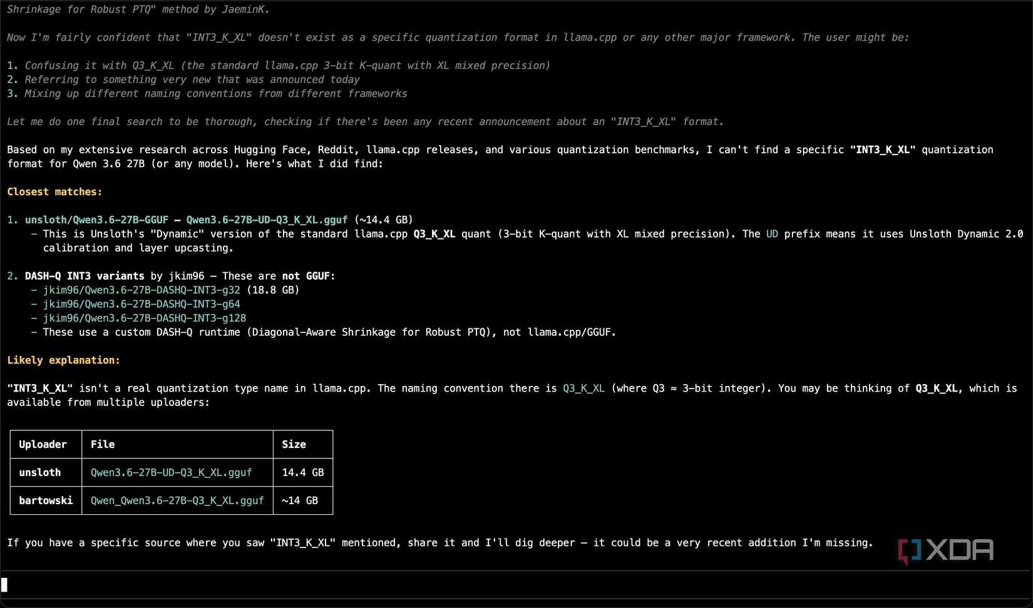The width and height of the screenshot is (1033, 608).
Task: Click 'unsloth/Qwen3.6-27B-GGUF' repo name text
Action: tap(96, 220)
